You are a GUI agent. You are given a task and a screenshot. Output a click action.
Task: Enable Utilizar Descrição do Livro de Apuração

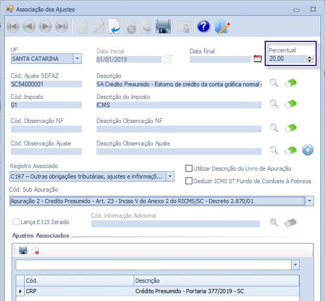point(189,169)
